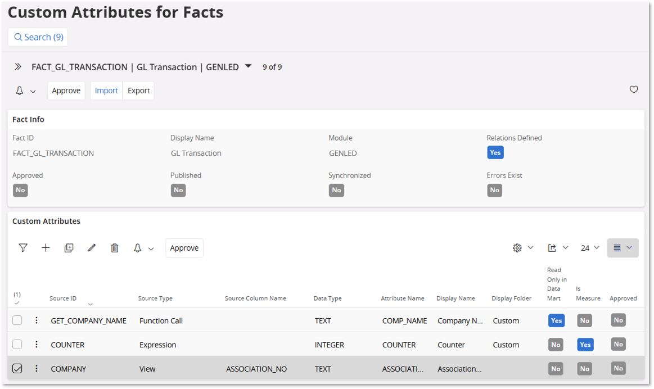Click the Fact Info Approved No badge
This screenshot has width=654, height=389.
tap(20, 190)
